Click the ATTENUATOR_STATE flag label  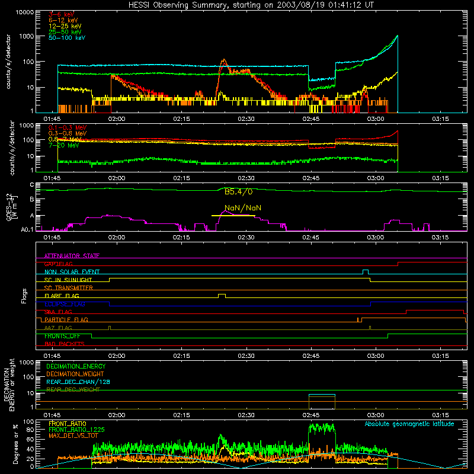72,256
